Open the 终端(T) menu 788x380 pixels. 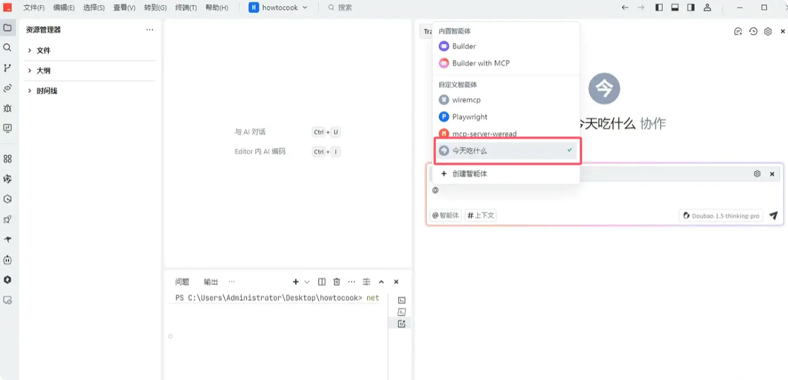point(186,7)
